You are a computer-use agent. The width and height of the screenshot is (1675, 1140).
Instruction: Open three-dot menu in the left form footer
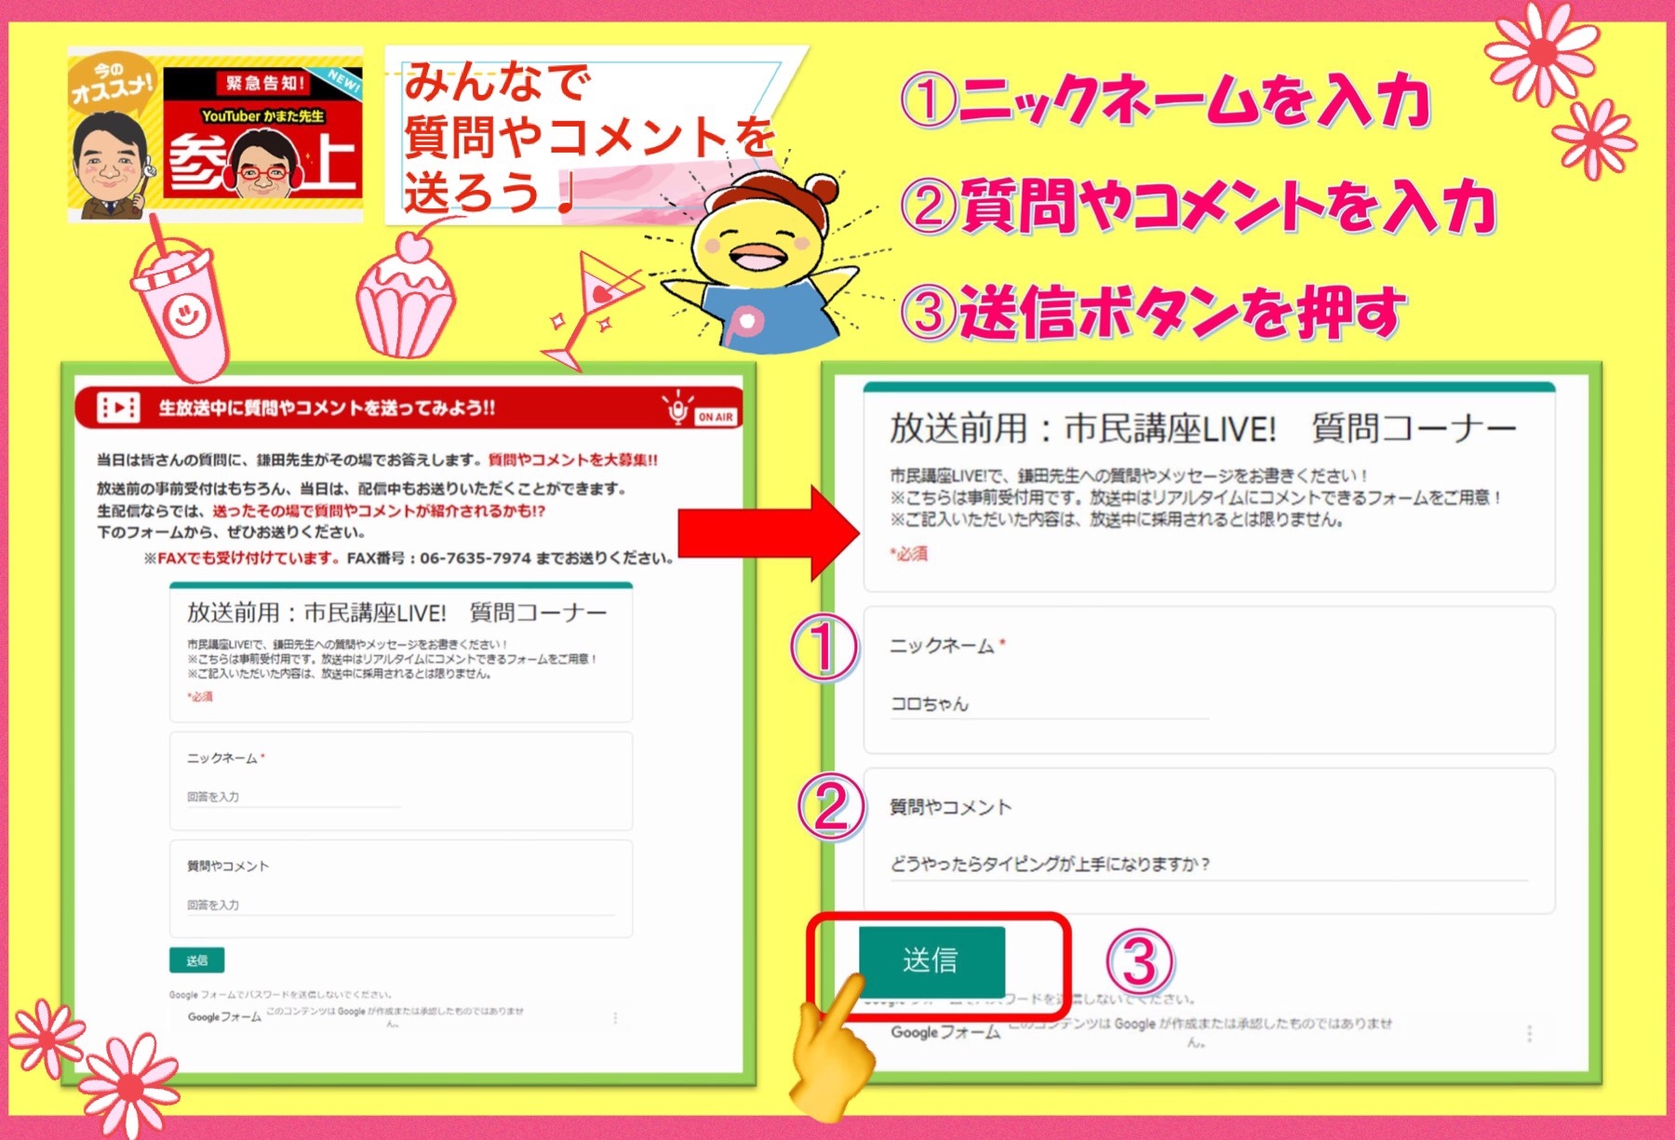click(615, 1018)
